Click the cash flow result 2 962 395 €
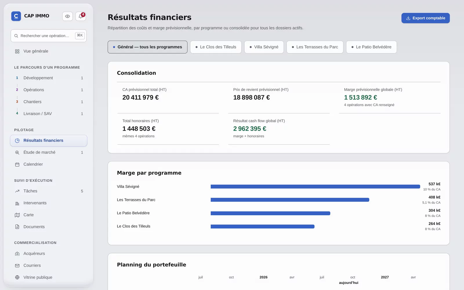464x290 pixels. (250, 129)
